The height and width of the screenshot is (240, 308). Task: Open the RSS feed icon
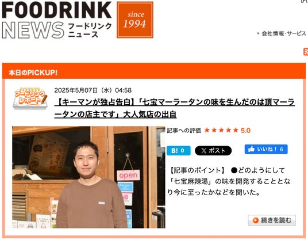pyautogui.click(x=306, y=52)
